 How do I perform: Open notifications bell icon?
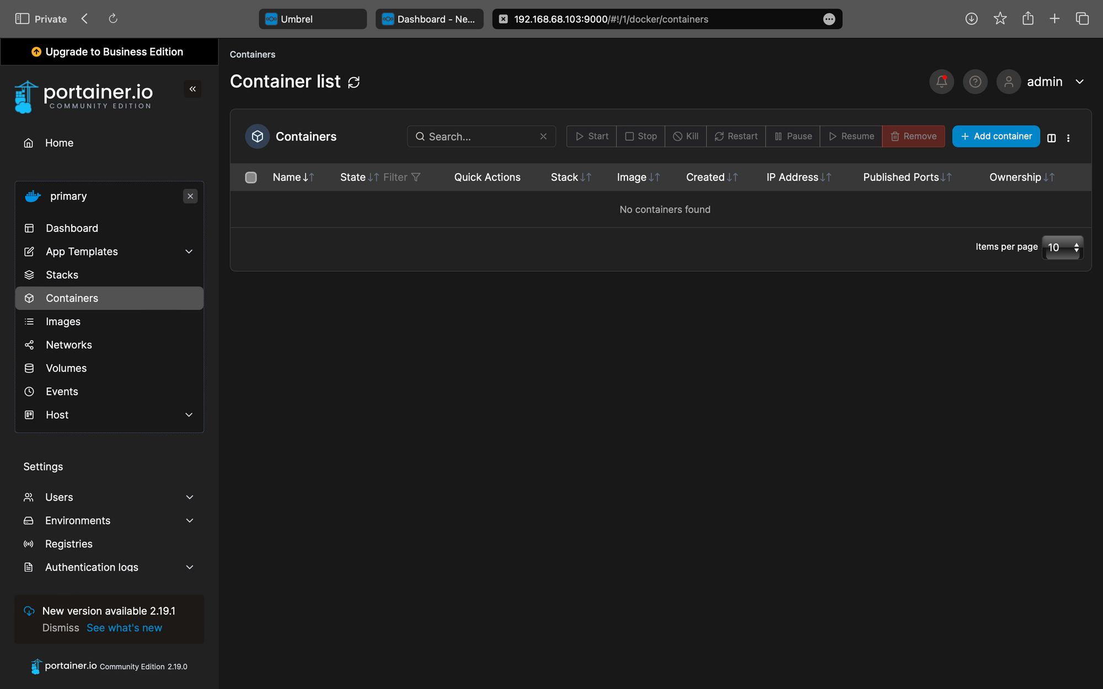click(x=941, y=82)
